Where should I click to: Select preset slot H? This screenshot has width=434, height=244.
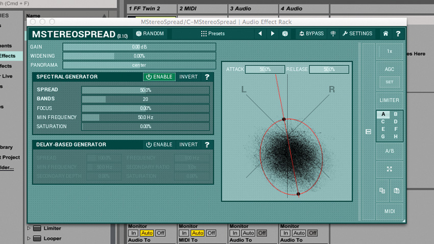[x=396, y=137]
